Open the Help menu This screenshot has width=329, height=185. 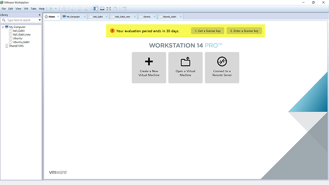pos(42,9)
